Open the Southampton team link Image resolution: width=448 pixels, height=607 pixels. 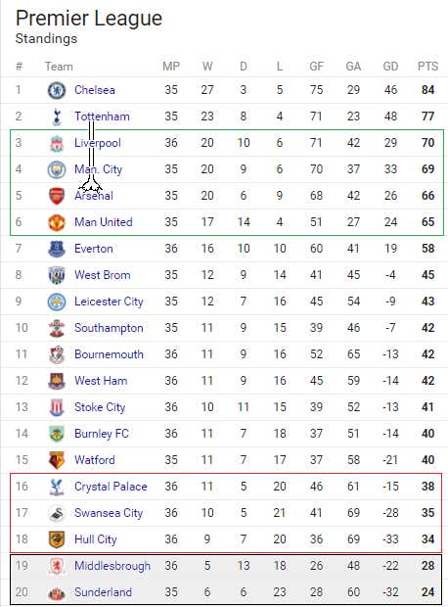pyautogui.click(x=109, y=328)
